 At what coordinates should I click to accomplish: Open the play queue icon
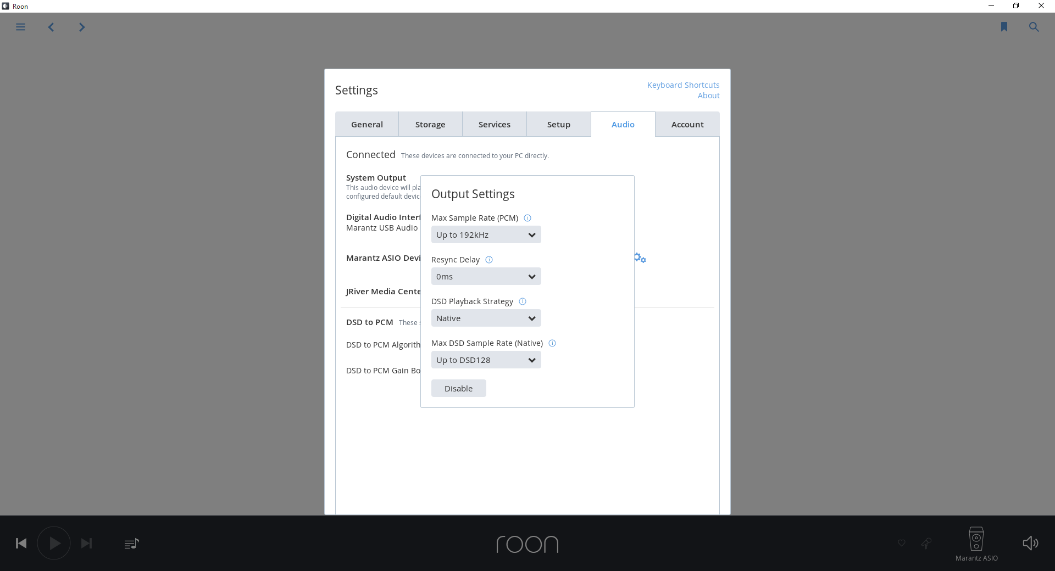pyautogui.click(x=131, y=544)
